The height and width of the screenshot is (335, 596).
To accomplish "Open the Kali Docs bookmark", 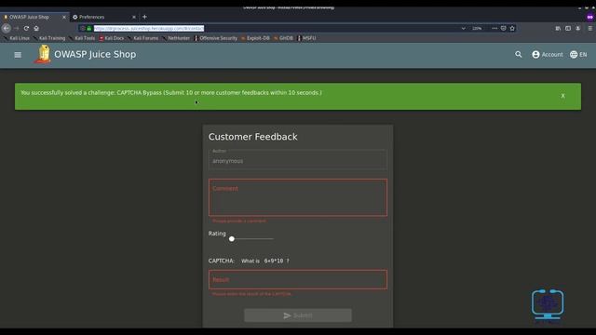I will (112, 38).
